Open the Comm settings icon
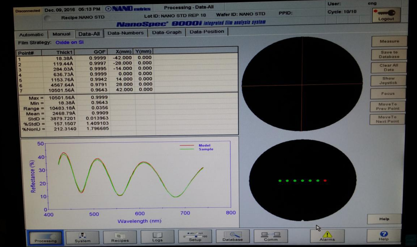 (x=271, y=236)
